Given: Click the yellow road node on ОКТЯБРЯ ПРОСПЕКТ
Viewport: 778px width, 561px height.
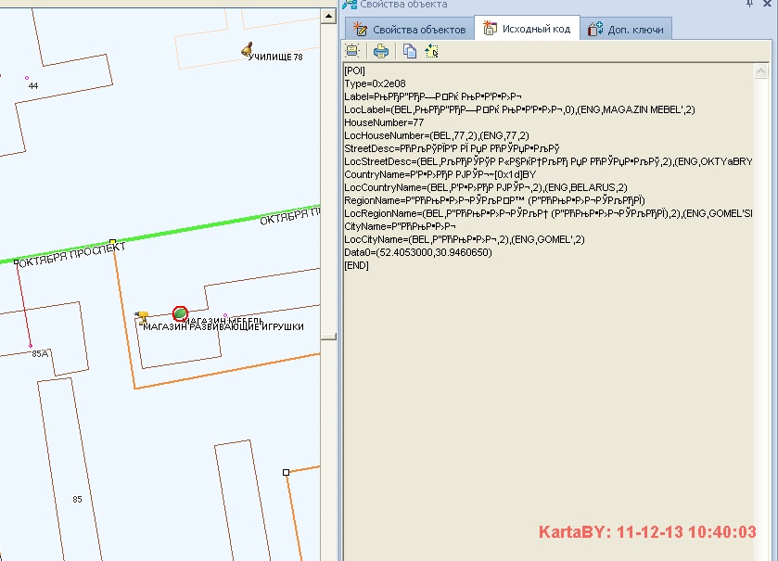Looking at the screenshot, I should tap(112, 242).
